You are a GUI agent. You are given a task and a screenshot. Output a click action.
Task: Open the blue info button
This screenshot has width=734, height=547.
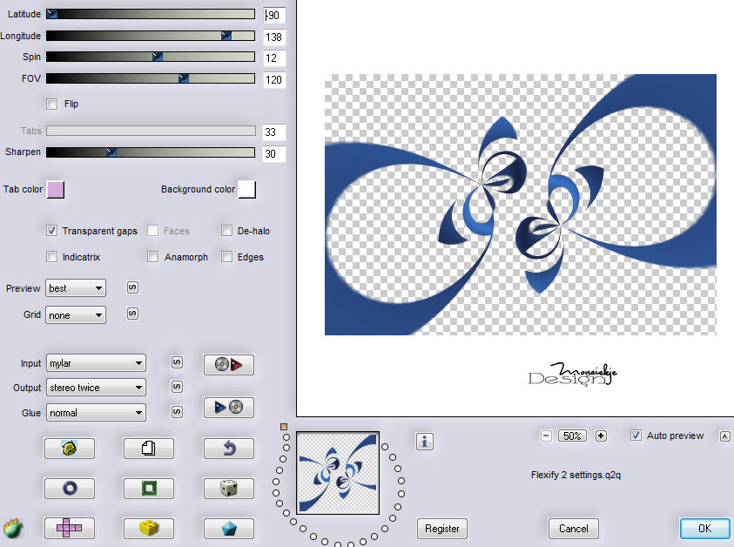coord(425,441)
